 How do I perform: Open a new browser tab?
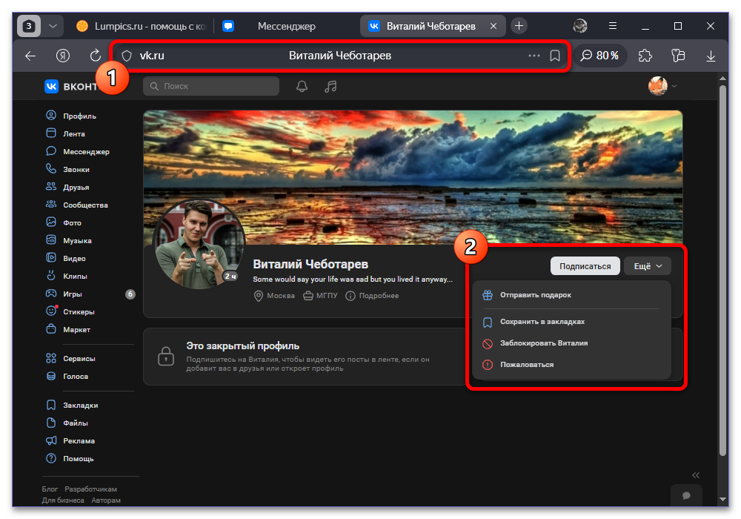[519, 26]
